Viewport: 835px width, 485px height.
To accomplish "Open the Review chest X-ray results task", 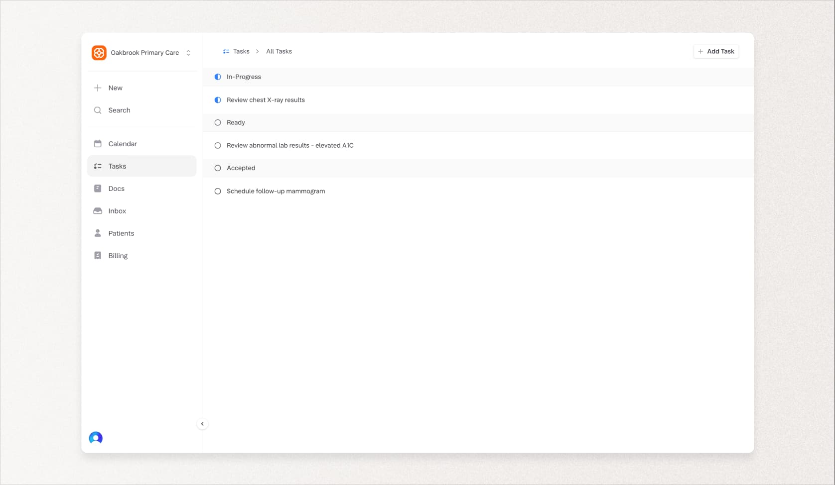I will pos(266,99).
